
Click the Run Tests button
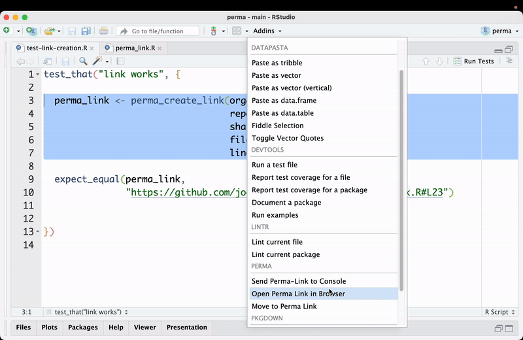[474, 61]
